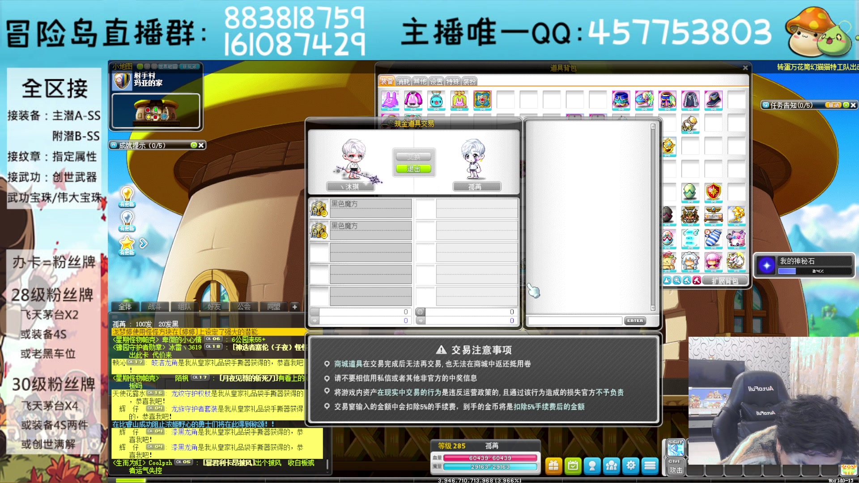Add a new chat tab
Image resolution: width=859 pixels, height=483 pixels.
(294, 307)
